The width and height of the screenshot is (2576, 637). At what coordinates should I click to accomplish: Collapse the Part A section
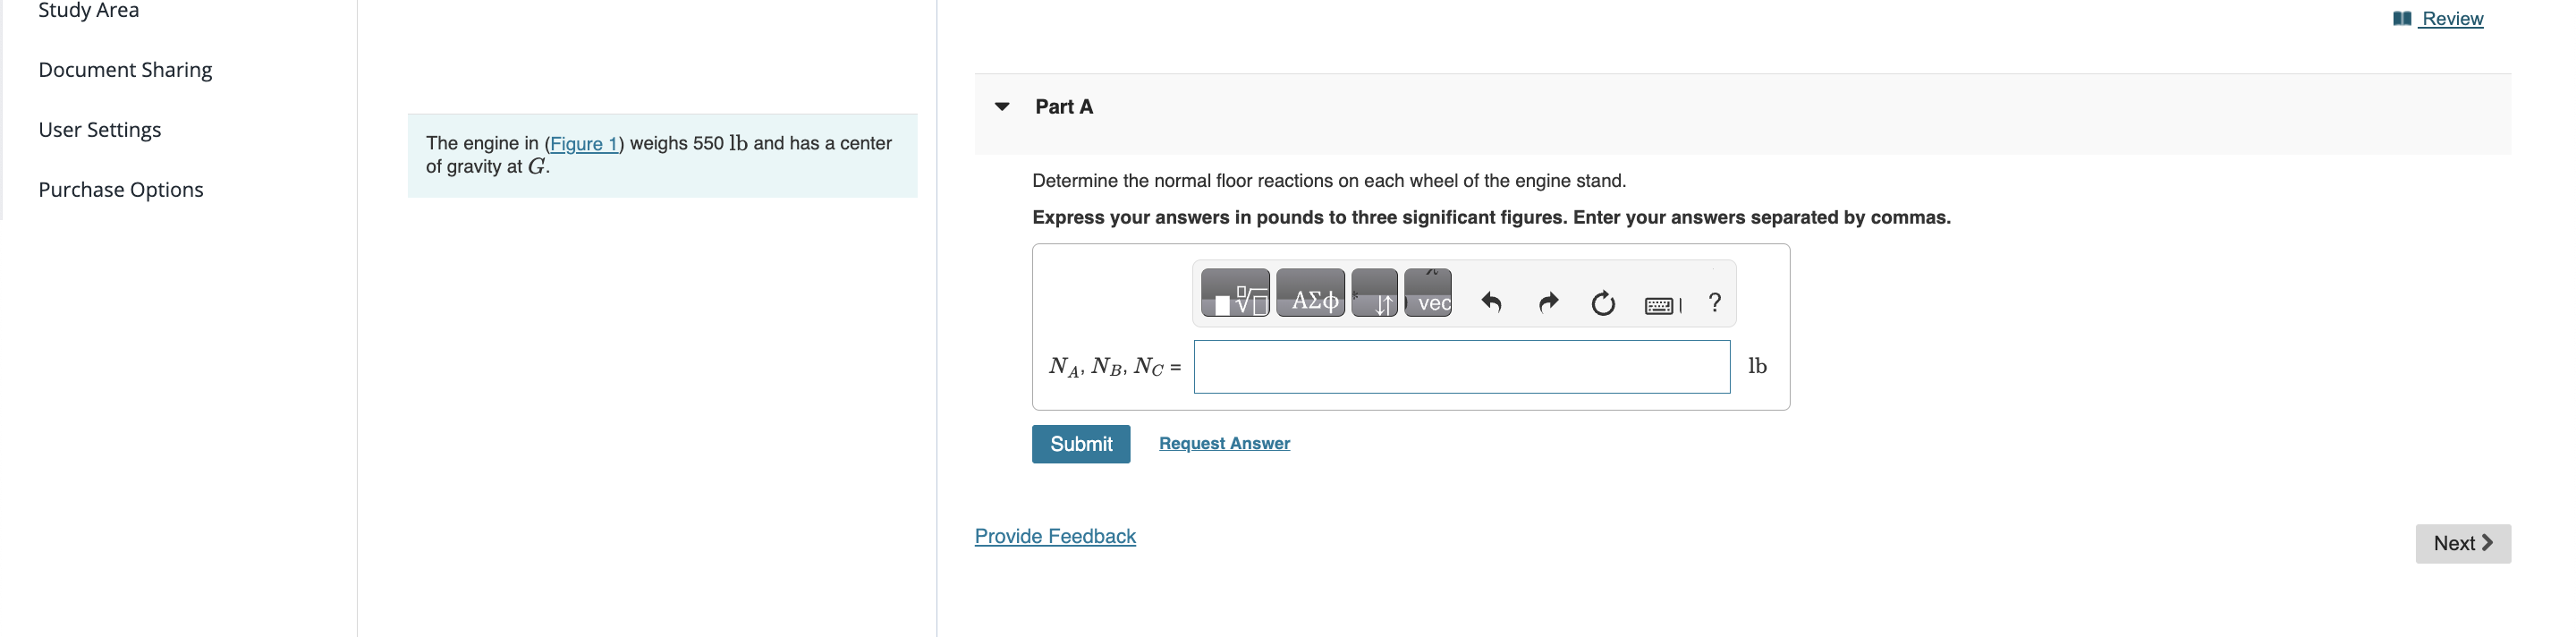1003,106
